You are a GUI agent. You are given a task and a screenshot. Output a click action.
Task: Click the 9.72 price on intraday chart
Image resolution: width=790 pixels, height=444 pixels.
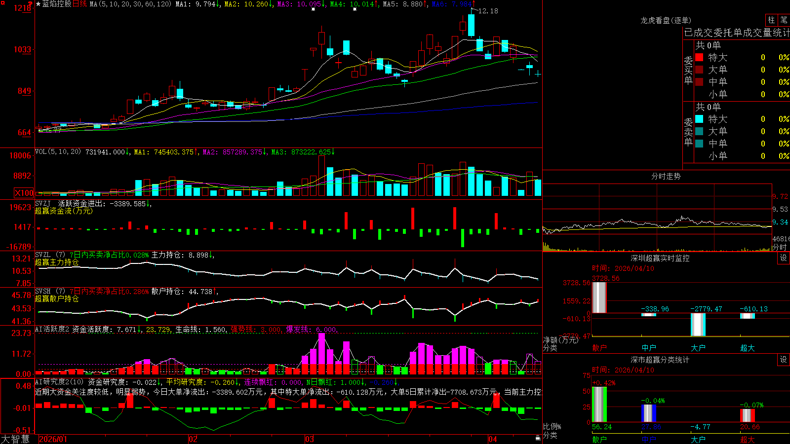point(780,196)
